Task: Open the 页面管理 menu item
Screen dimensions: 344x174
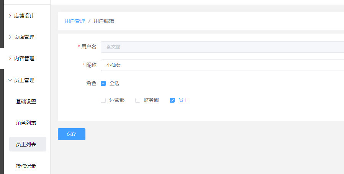Action: click(x=24, y=37)
